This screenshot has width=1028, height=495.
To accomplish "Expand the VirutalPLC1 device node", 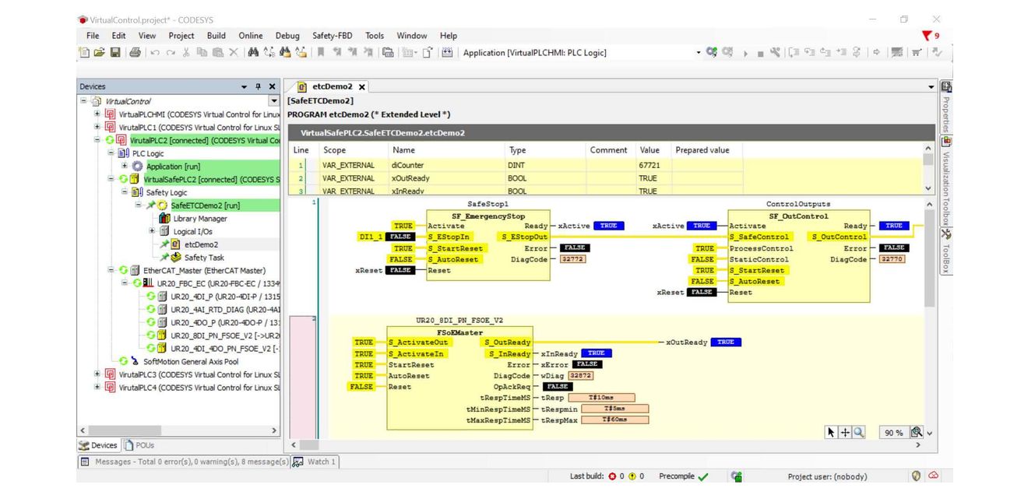I will pos(97,127).
